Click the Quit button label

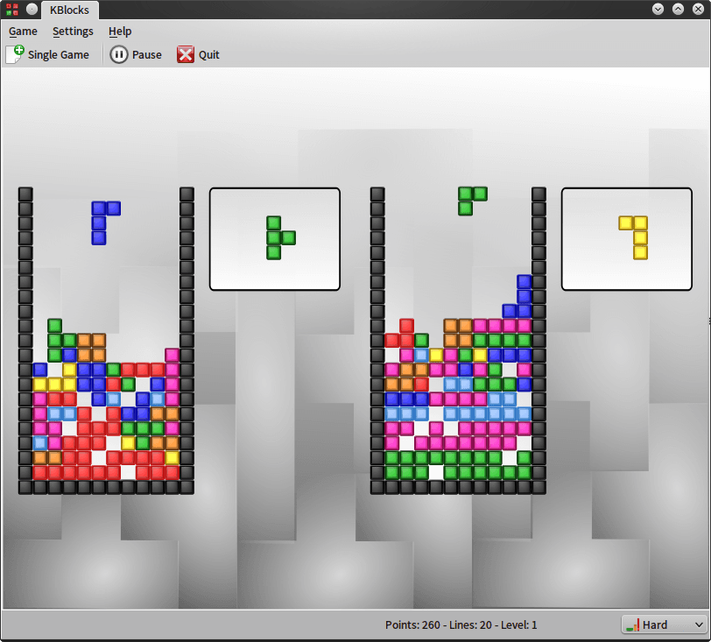point(209,55)
